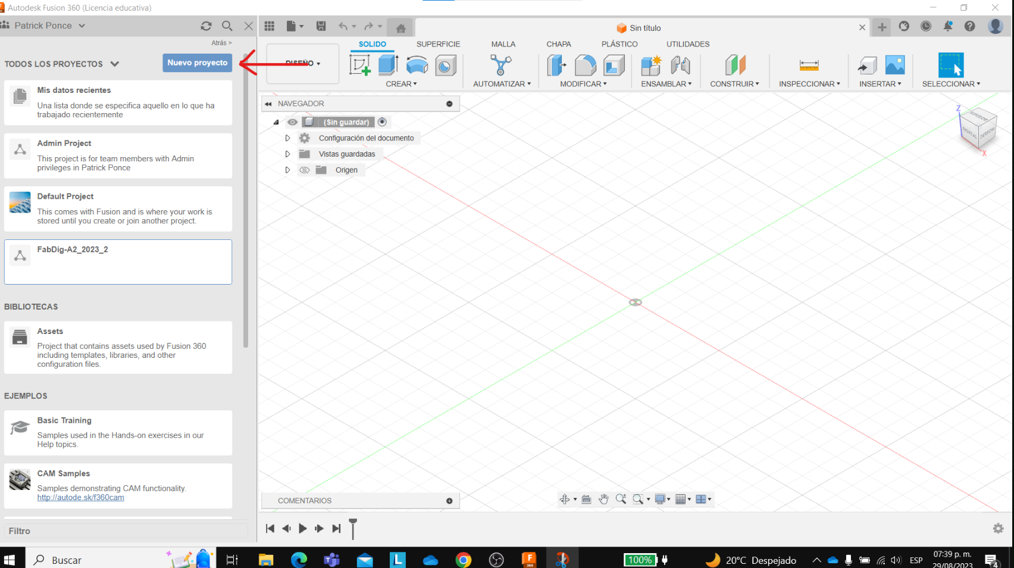This screenshot has width=1014, height=568.
Task: Switch to the SUPERFICIE tab
Action: click(439, 44)
